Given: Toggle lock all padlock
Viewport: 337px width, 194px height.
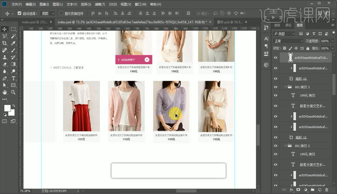Looking at the screenshot, I should [x=308, y=48].
